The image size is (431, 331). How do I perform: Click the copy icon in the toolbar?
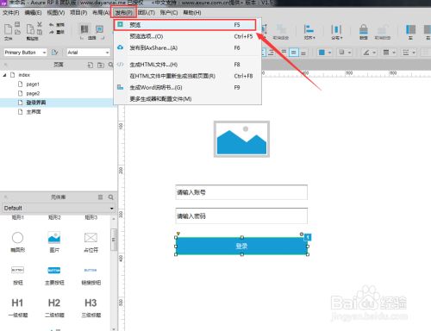point(40,32)
